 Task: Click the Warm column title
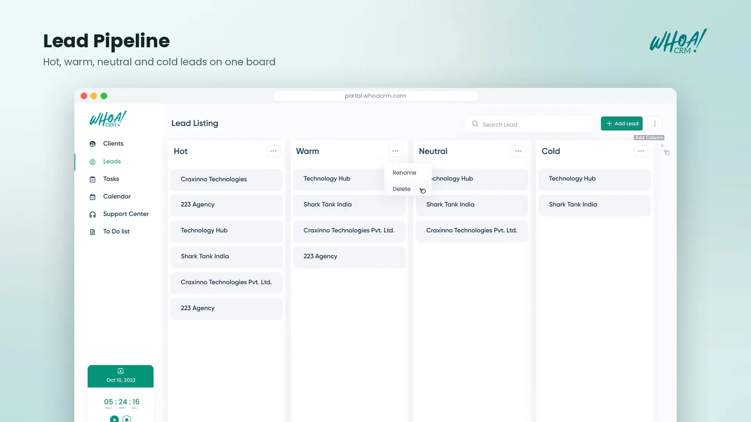pyautogui.click(x=307, y=151)
